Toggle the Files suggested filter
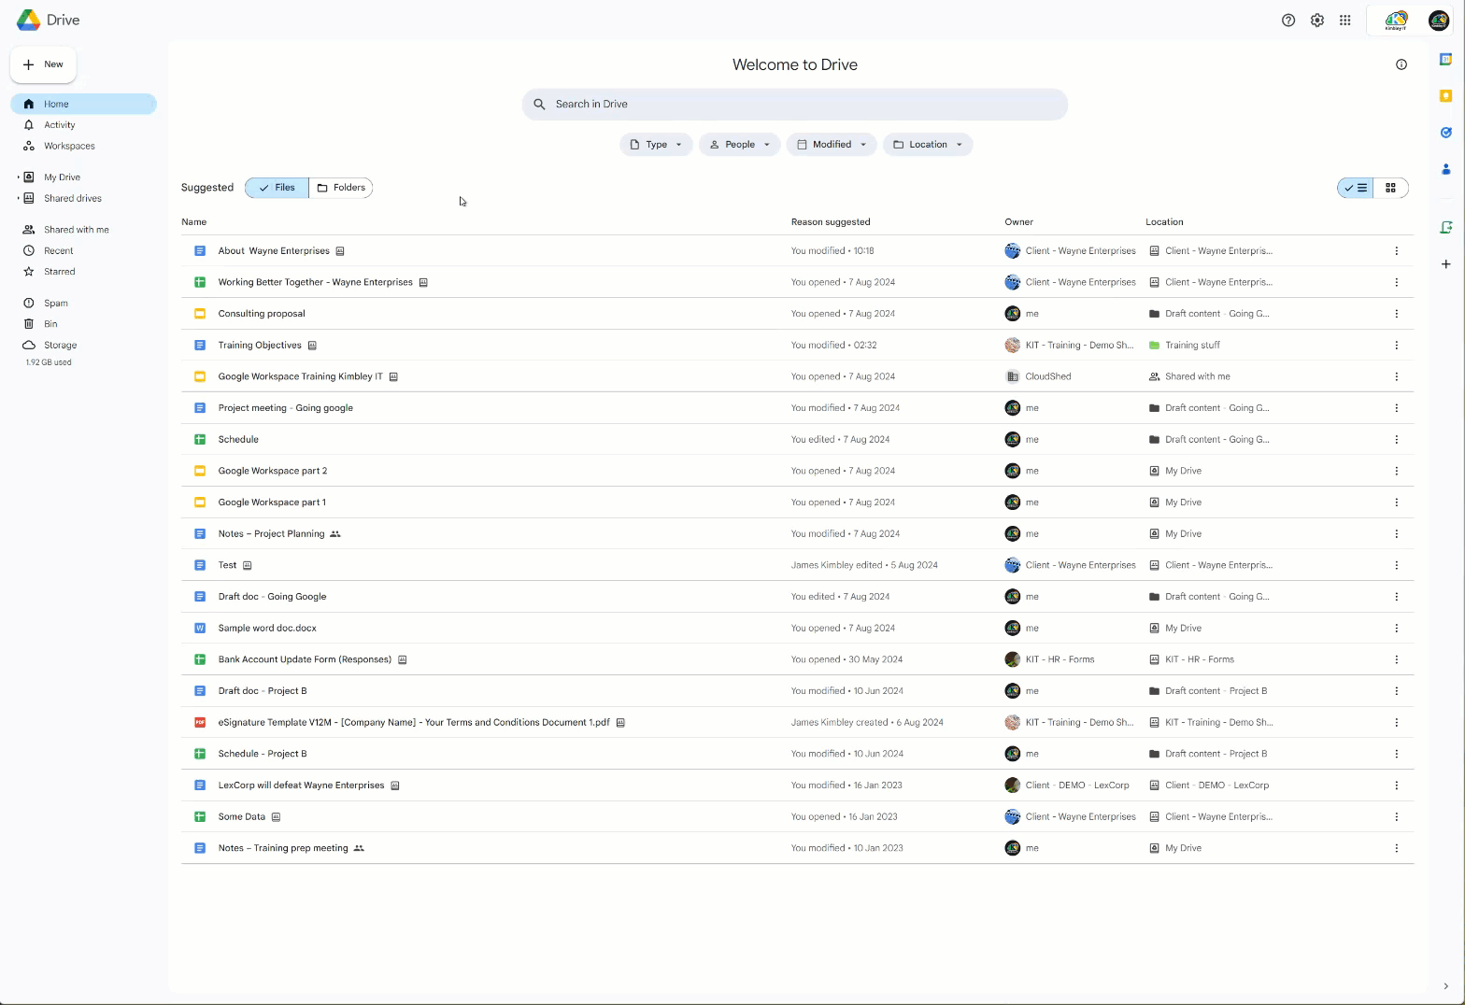The width and height of the screenshot is (1465, 1005). (x=277, y=188)
